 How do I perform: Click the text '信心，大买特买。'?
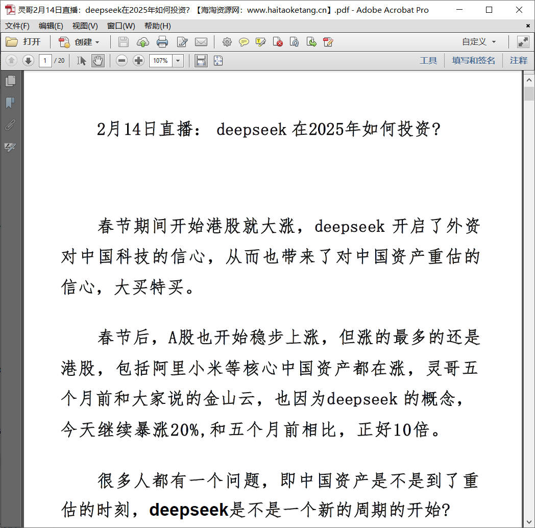[129, 286]
